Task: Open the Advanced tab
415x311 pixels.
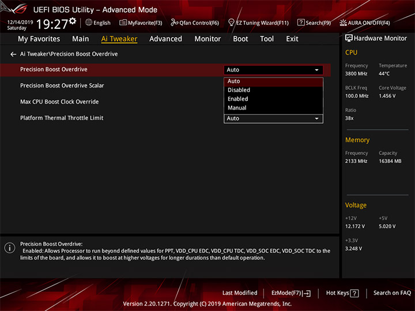Action: 165,39
